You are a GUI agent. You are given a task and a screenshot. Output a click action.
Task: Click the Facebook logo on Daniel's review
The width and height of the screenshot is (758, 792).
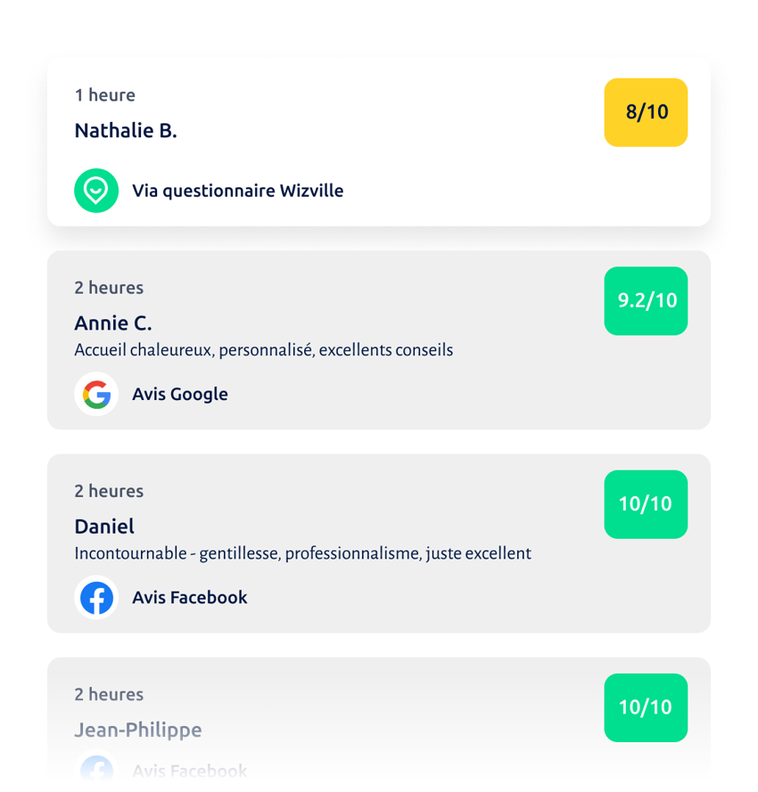pos(96,598)
